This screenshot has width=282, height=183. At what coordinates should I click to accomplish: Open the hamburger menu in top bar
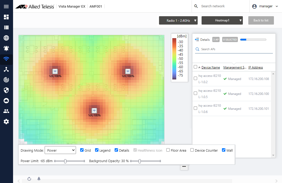coord(6,7)
